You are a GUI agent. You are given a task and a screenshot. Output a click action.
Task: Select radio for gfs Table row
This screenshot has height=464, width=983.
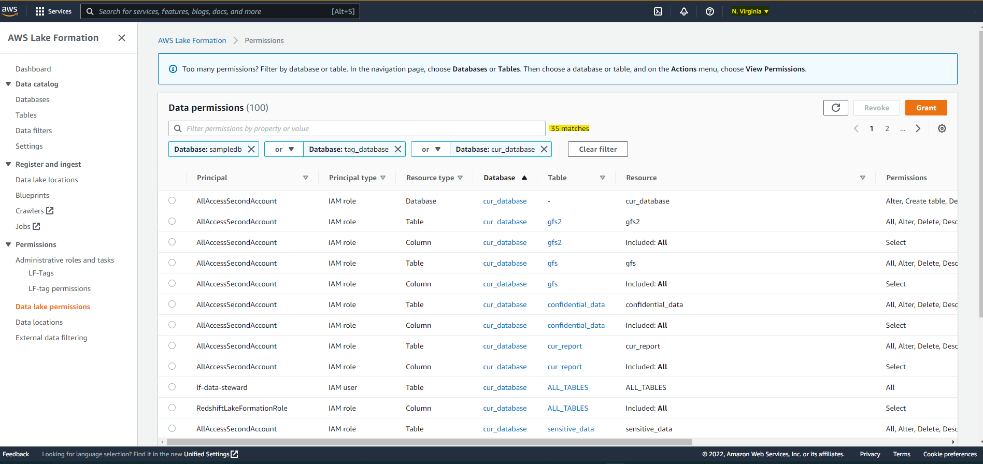172,263
